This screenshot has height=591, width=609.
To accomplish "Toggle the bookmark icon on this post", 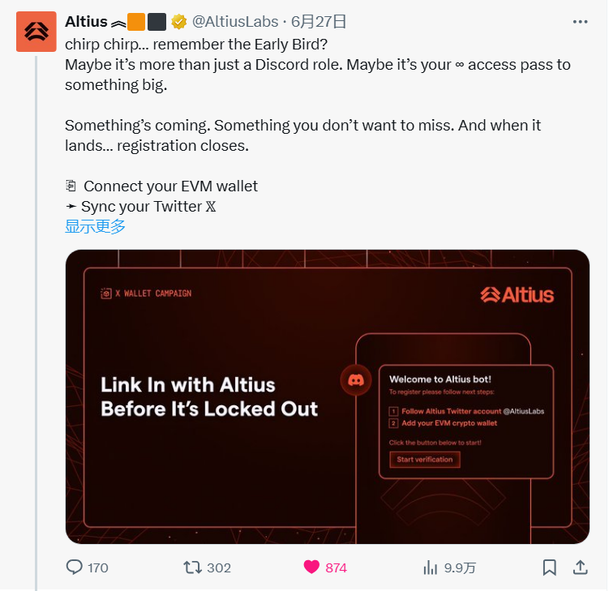I will [549, 567].
